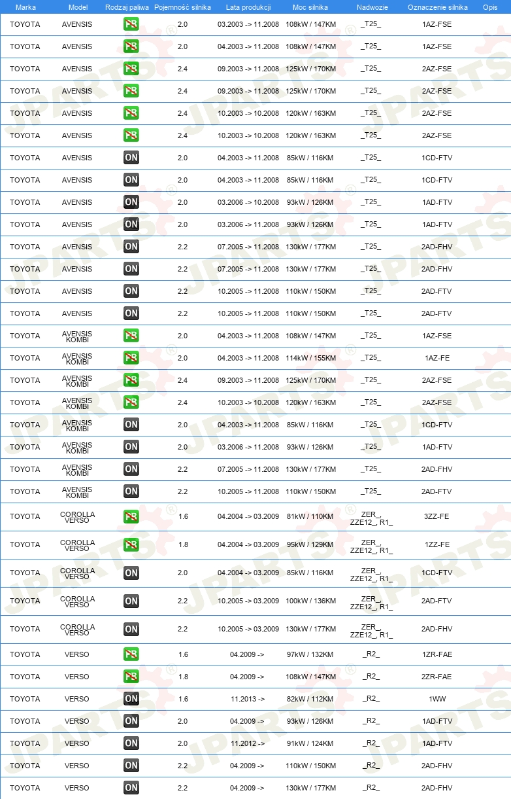This screenshot has height=799, width=511.
Task: Click diesel ON icon in Verso 93kW 1AD-FTV row
Action: click(x=131, y=721)
